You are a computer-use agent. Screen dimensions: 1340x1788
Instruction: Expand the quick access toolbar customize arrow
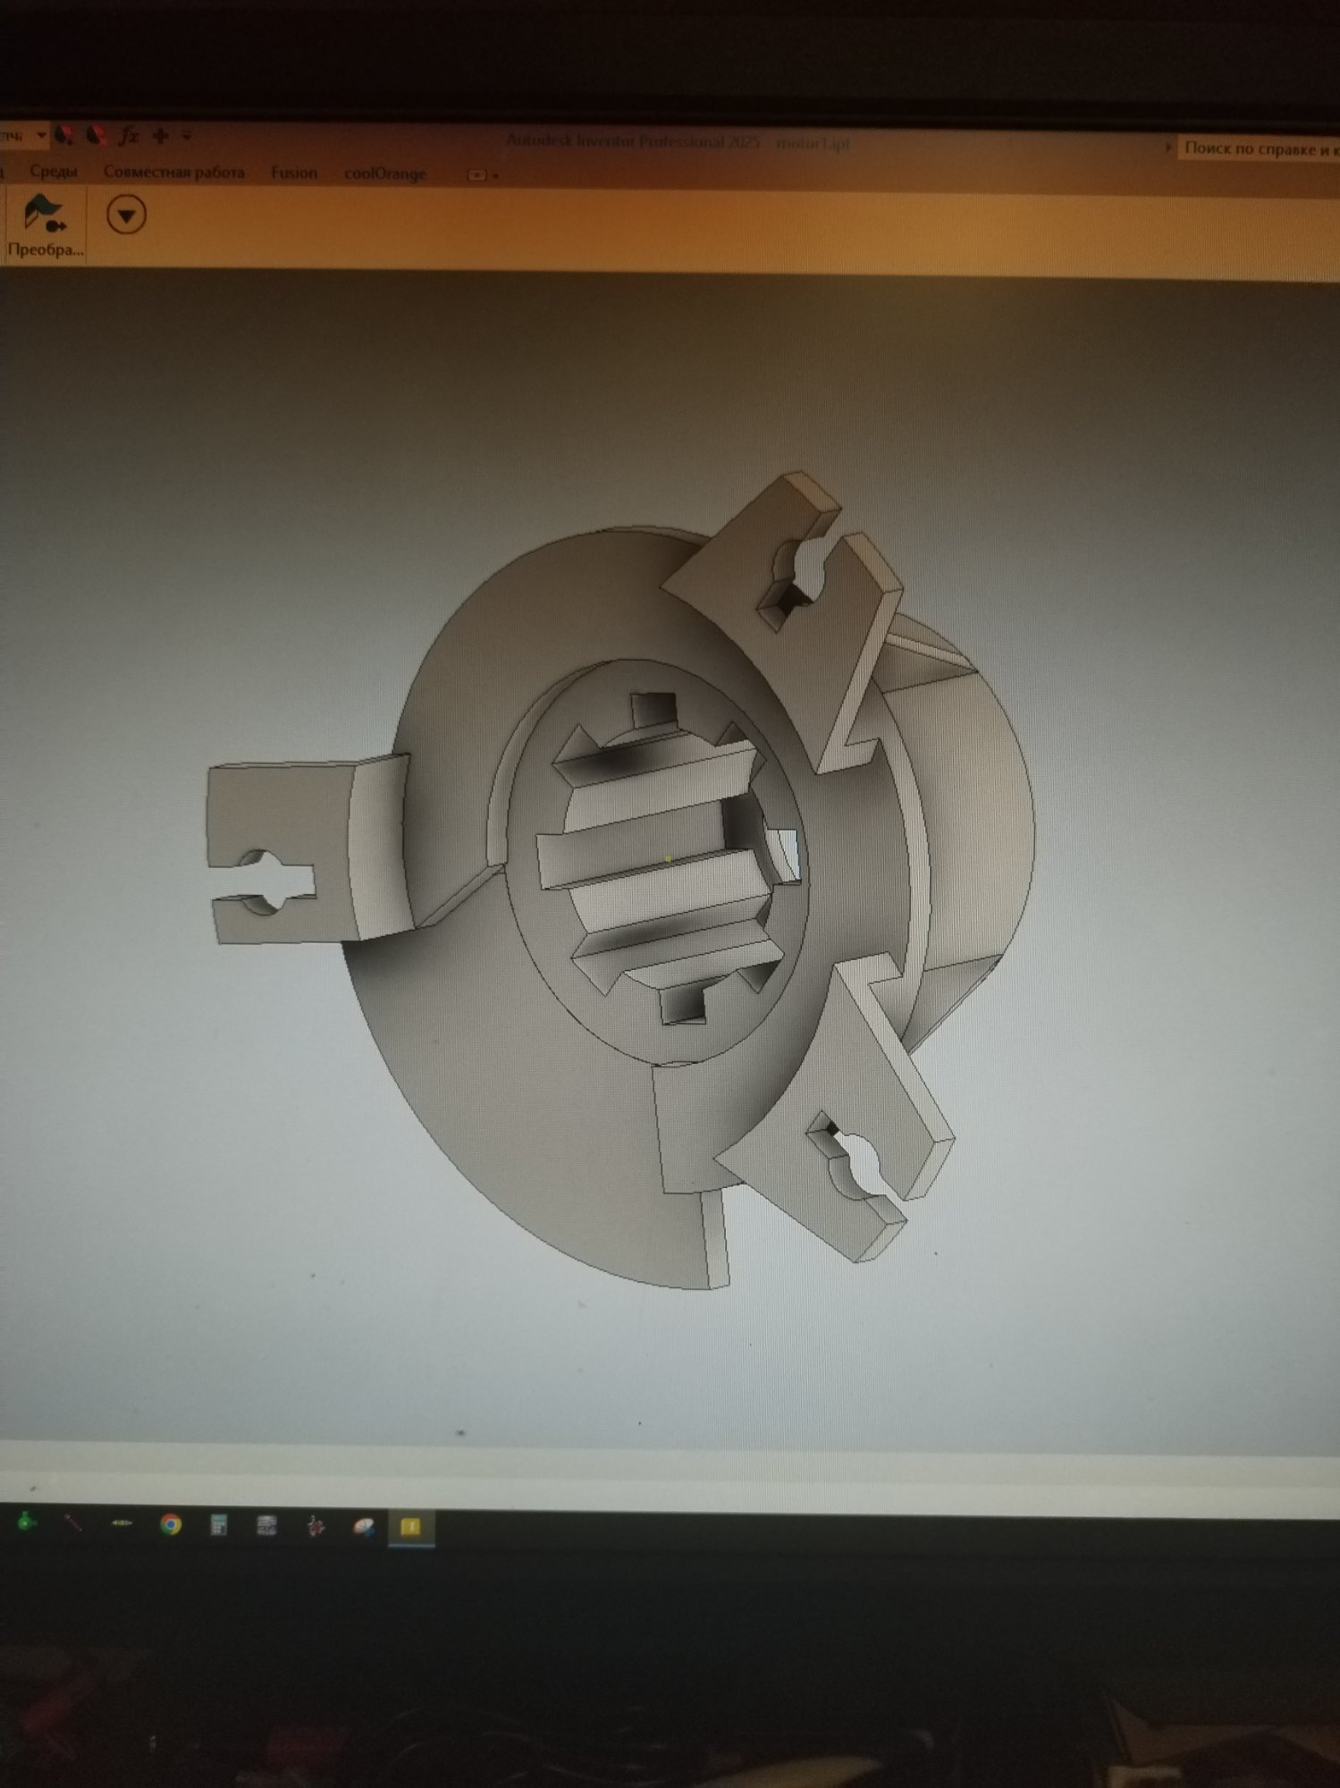coord(187,137)
